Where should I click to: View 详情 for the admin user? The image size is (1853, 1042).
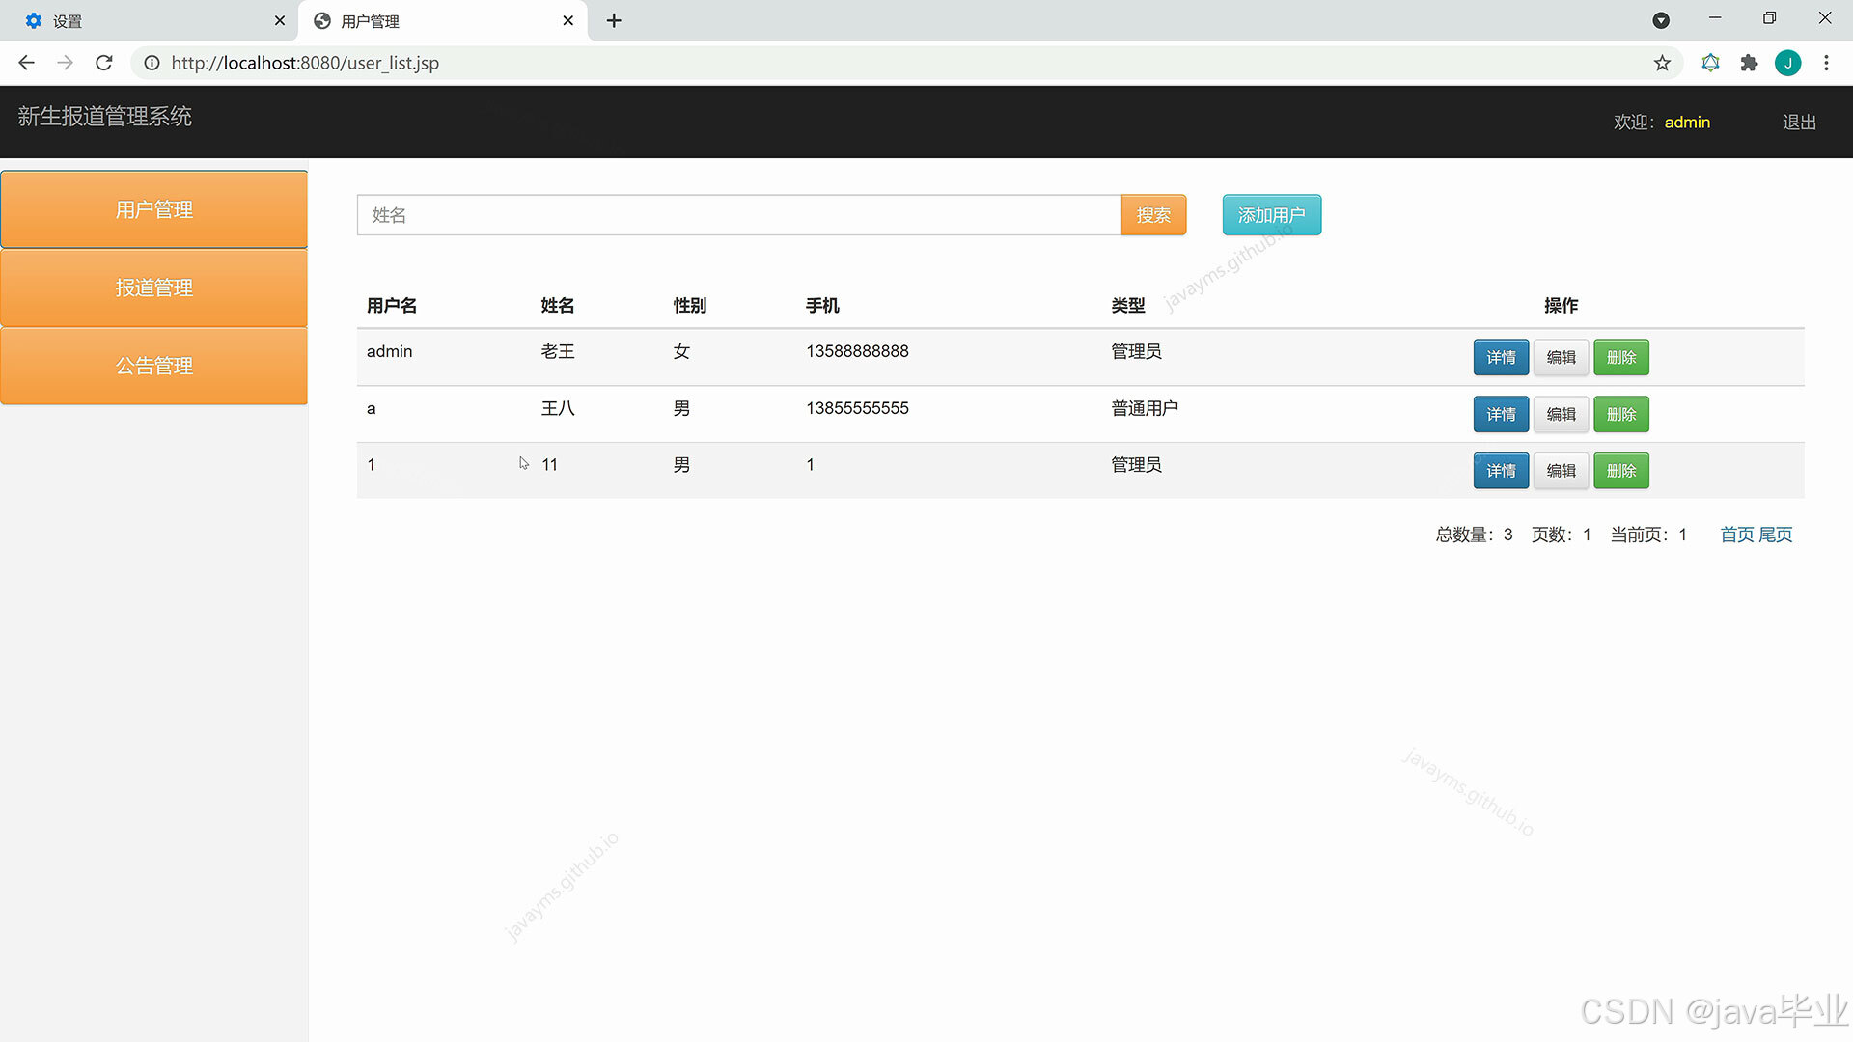pos(1501,357)
